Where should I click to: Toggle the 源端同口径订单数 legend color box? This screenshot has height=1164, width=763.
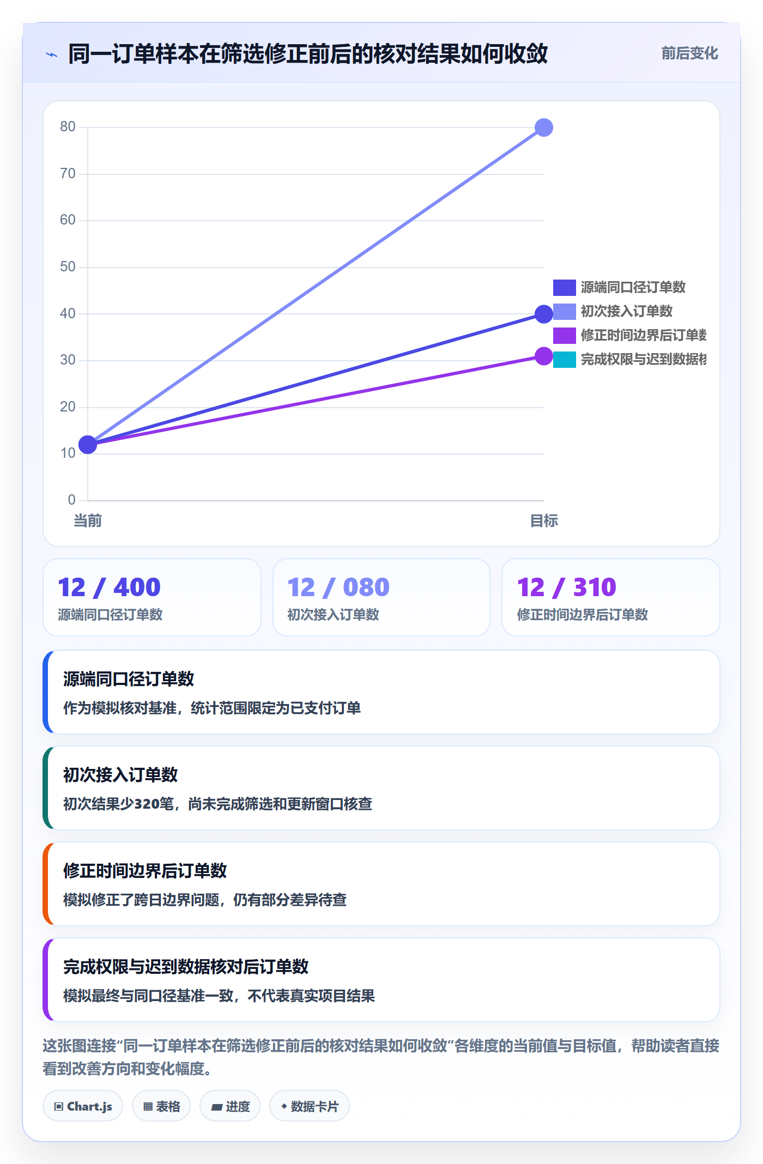(564, 287)
